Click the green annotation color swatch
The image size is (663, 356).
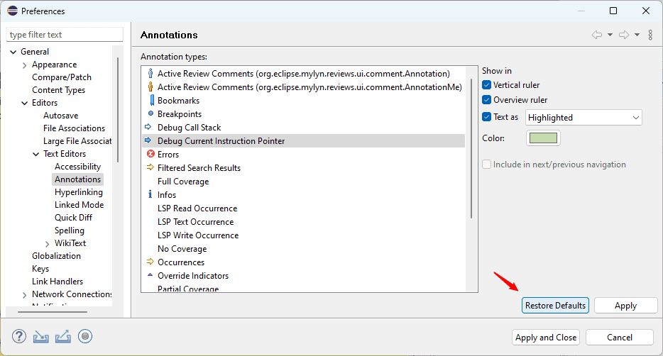coord(543,138)
